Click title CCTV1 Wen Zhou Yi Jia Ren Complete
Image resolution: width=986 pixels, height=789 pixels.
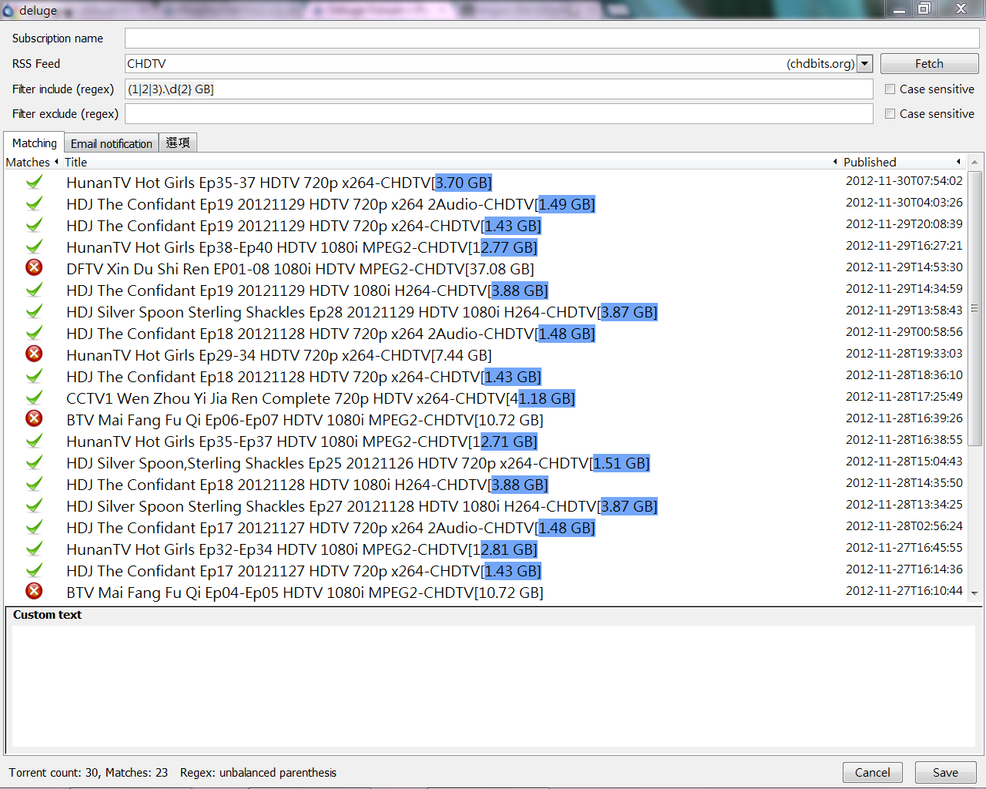coord(320,398)
